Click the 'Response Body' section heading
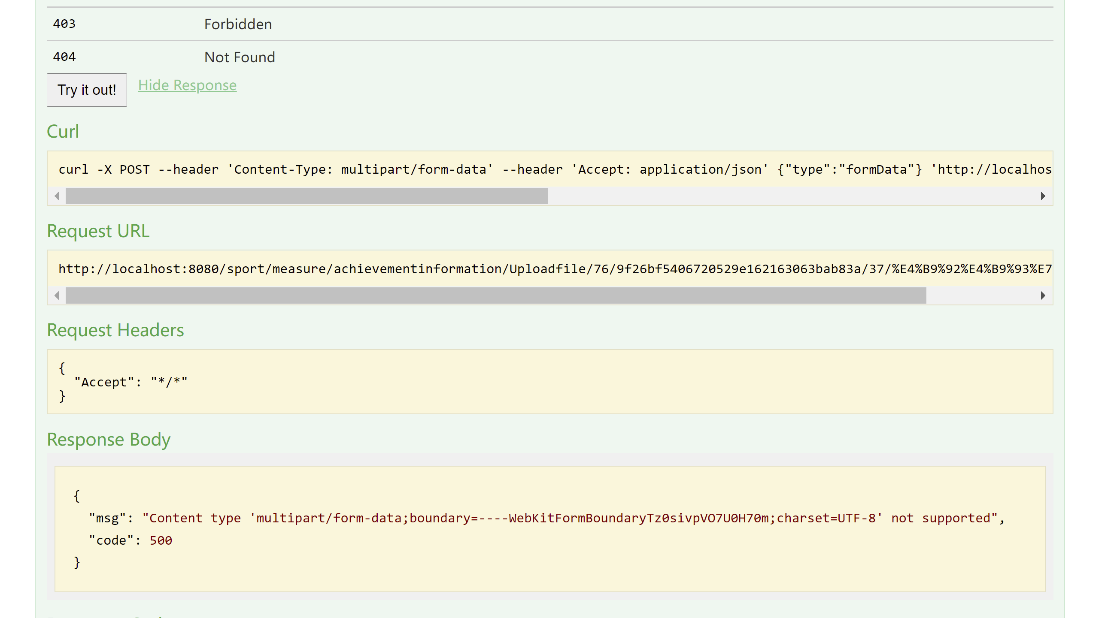The width and height of the screenshot is (1120, 618). [109, 440]
